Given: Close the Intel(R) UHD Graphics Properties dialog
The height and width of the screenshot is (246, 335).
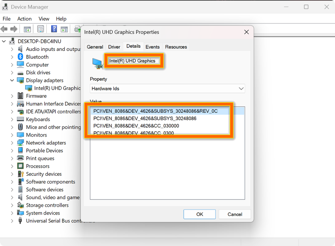Looking at the screenshot, I should 246,32.
